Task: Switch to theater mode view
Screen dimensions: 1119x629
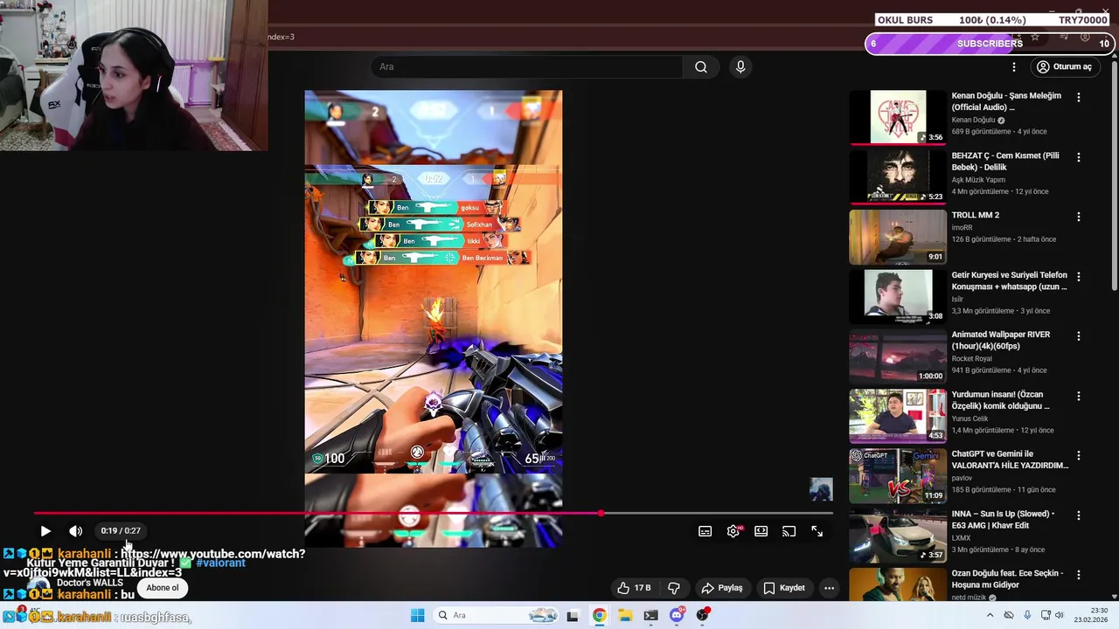Action: 761,531
